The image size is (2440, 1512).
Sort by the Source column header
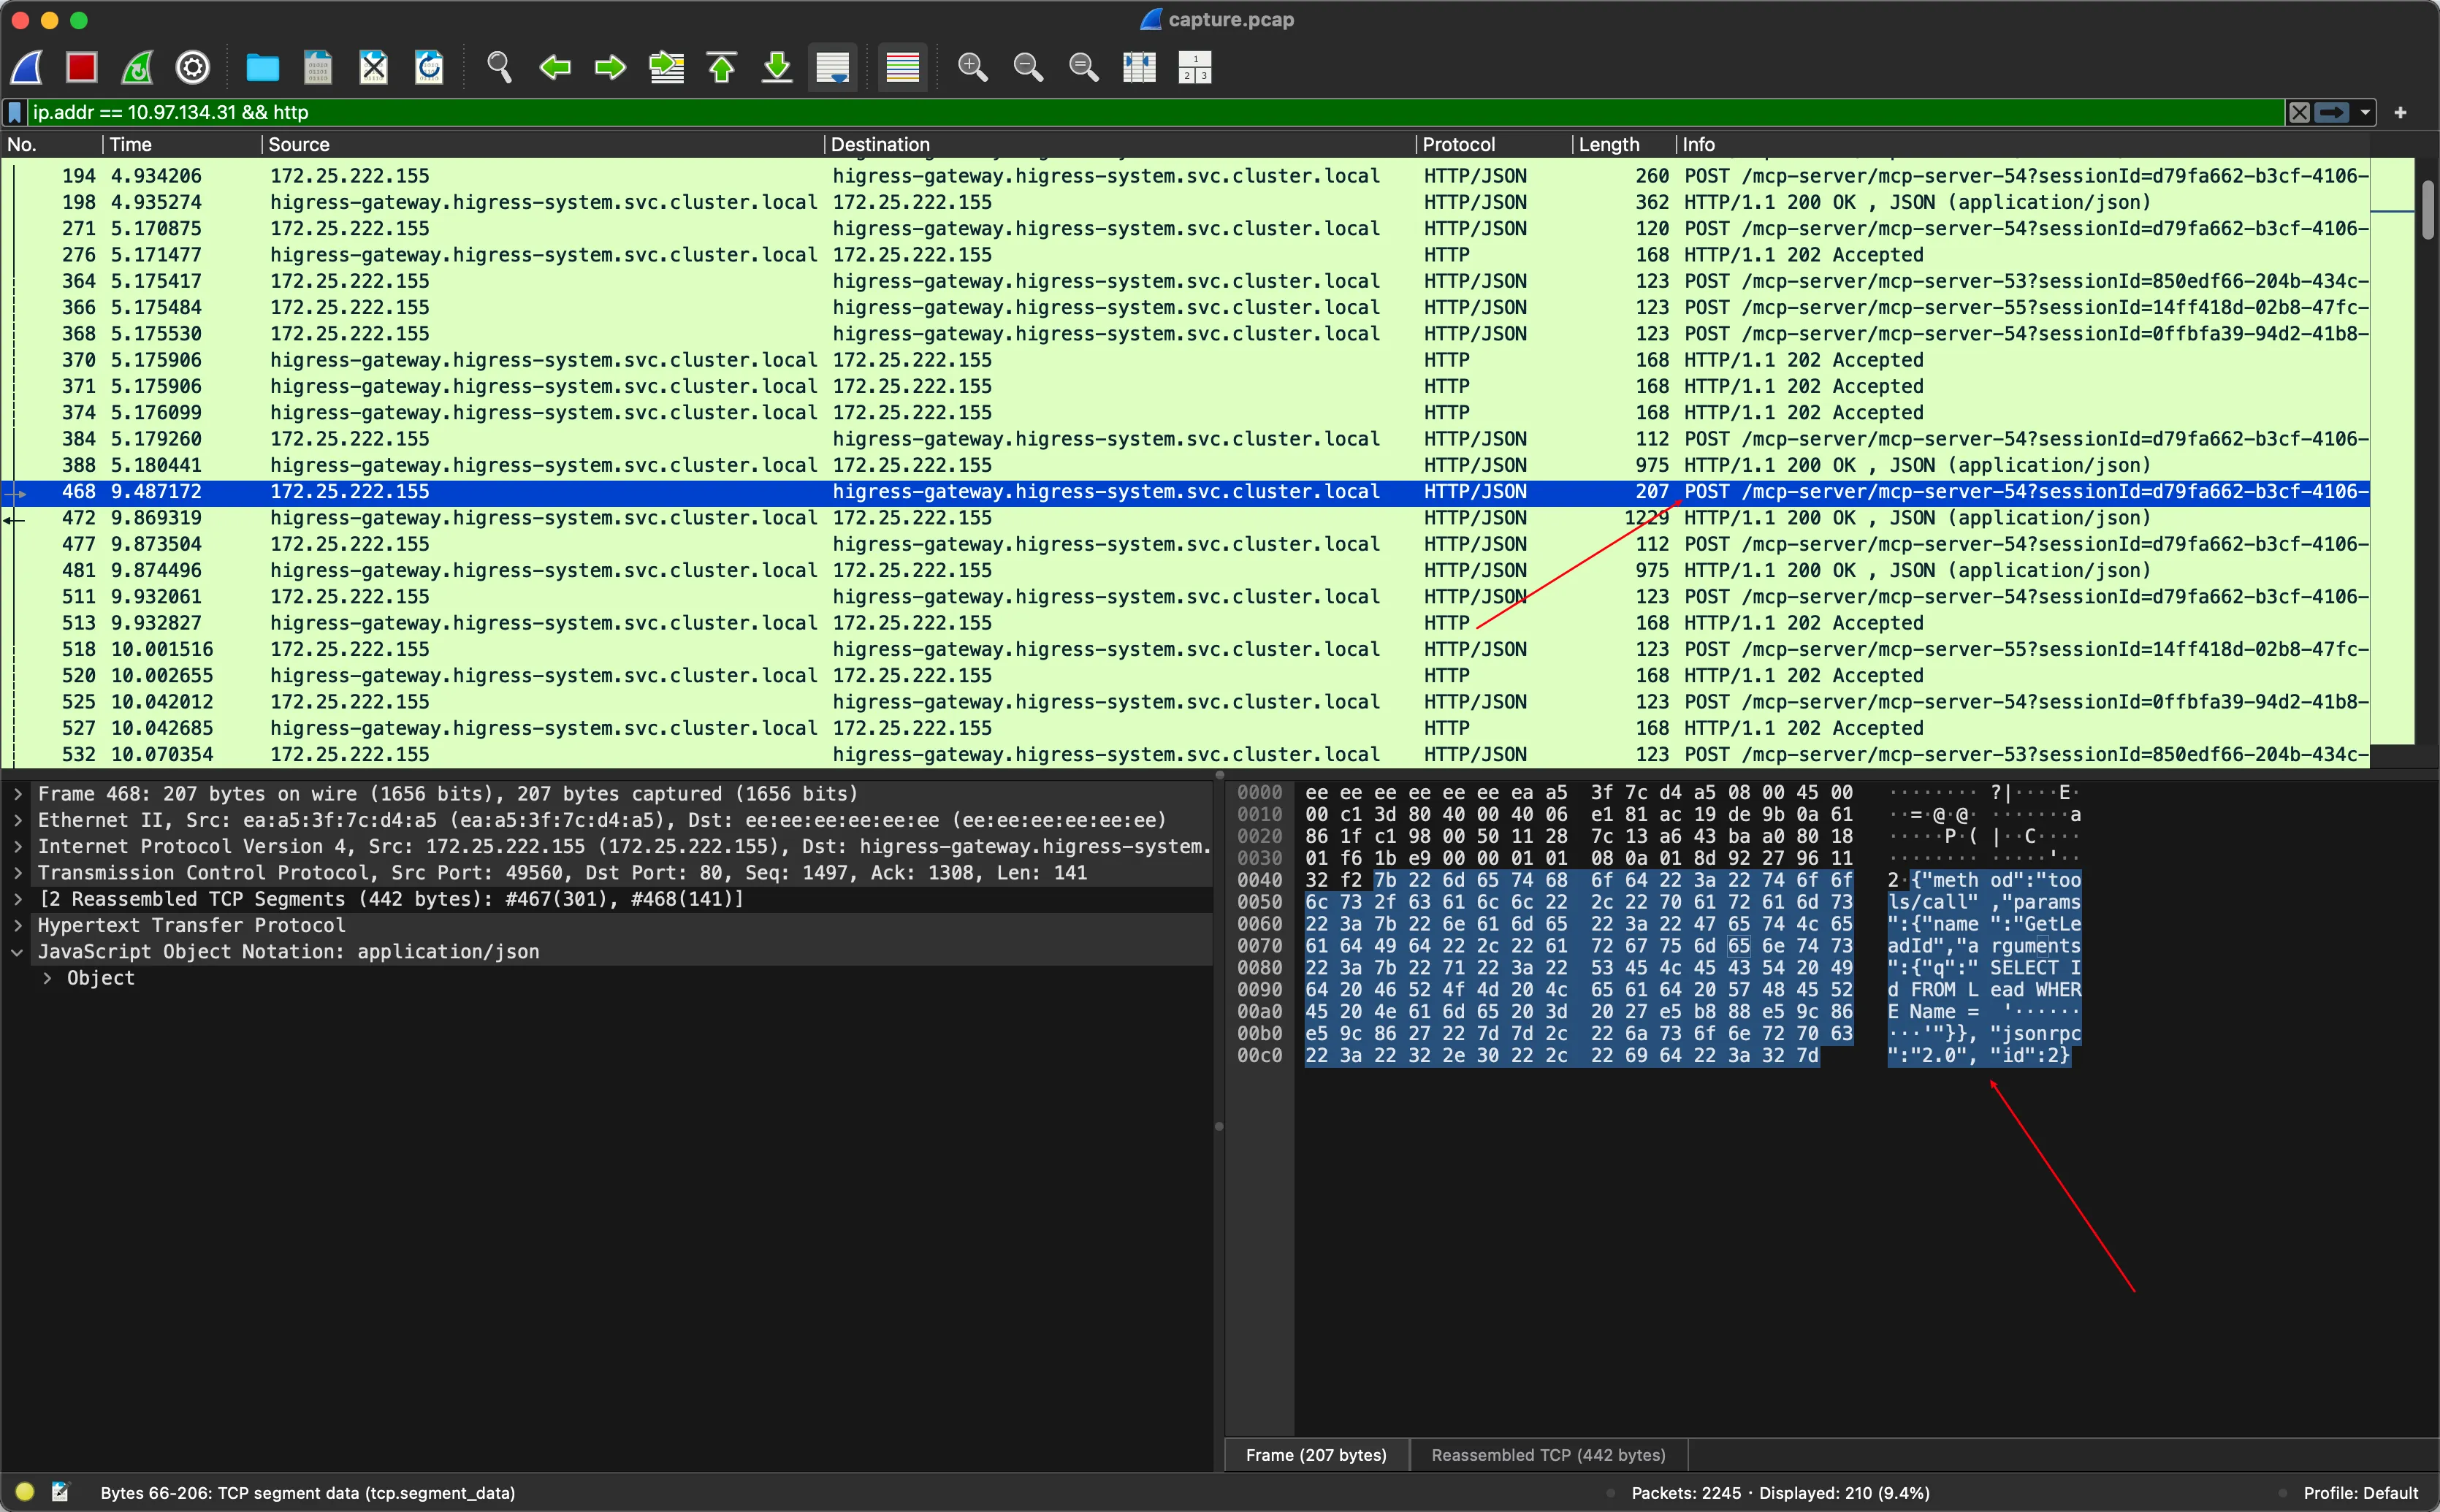point(542,144)
